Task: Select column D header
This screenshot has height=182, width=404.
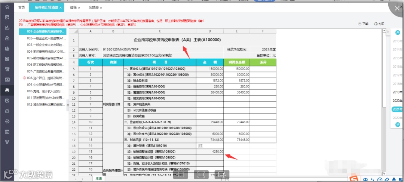Action: click(210, 31)
